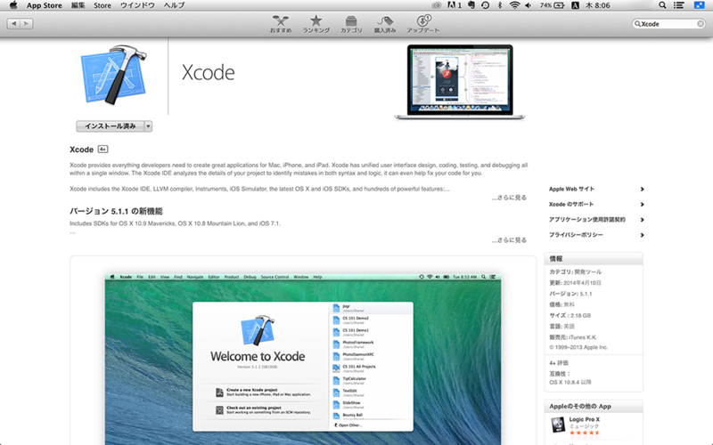Open the ランキング star toolbar section
The width and height of the screenshot is (713, 445).
[316, 24]
